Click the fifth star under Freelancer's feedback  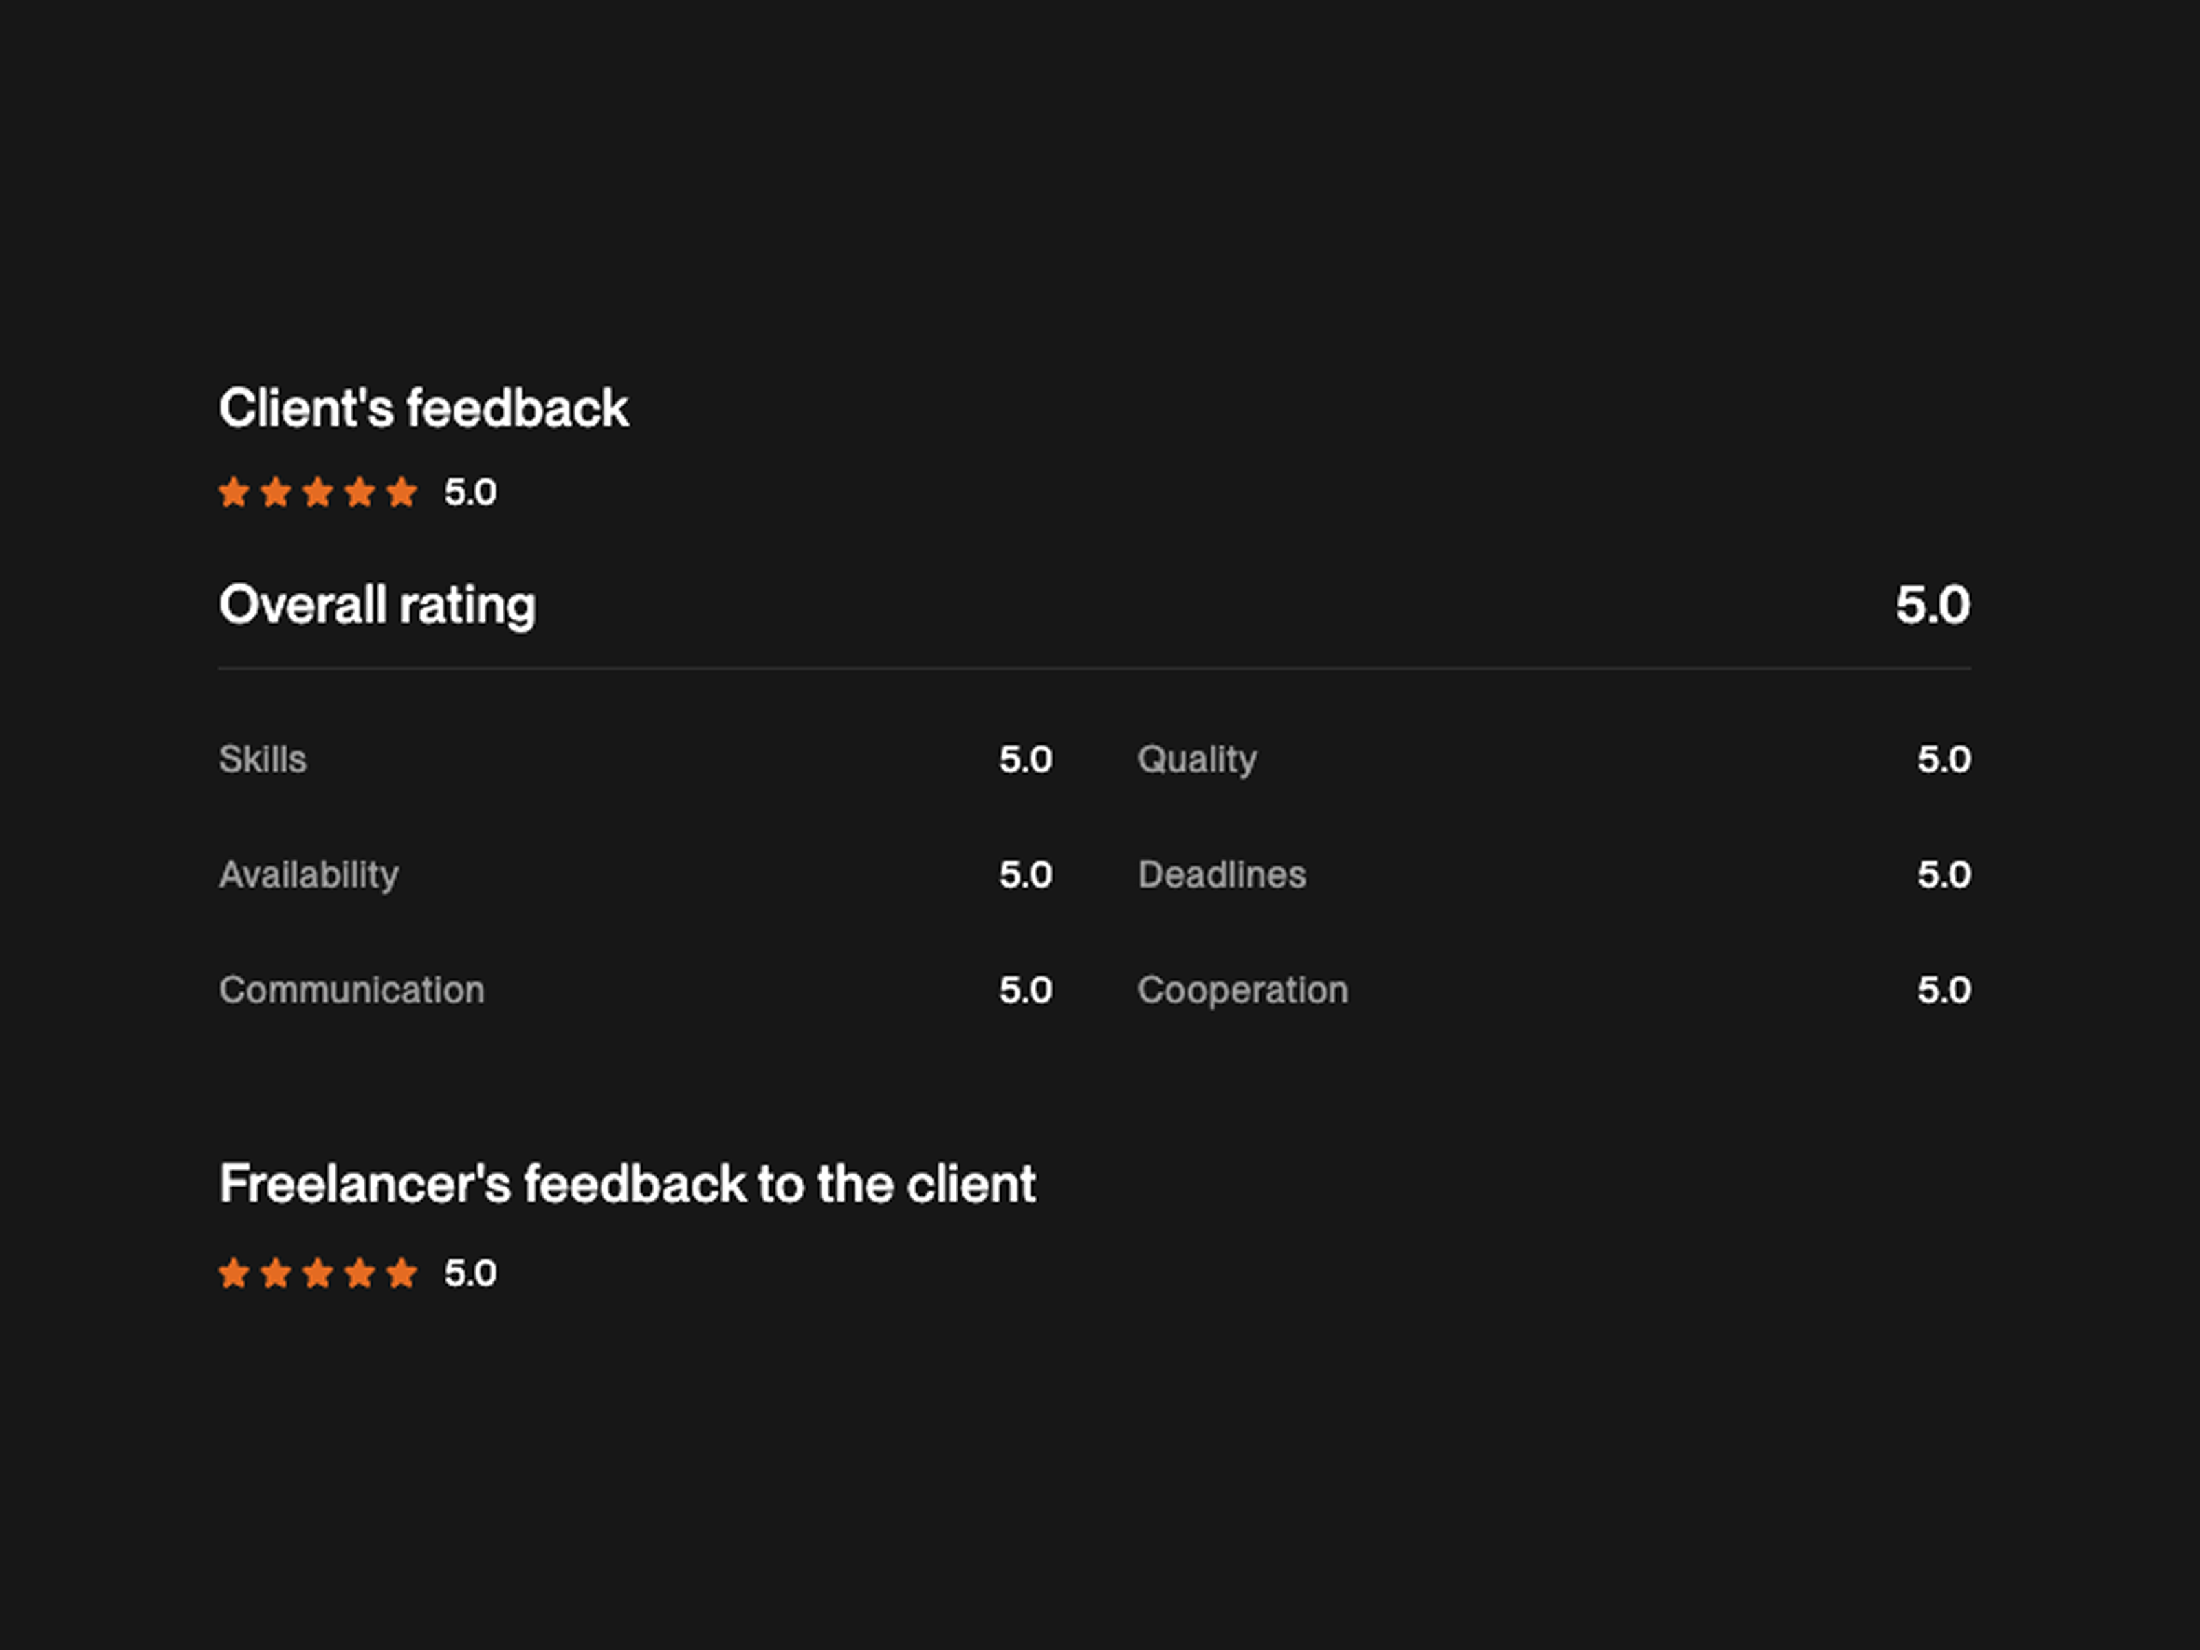point(401,1273)
